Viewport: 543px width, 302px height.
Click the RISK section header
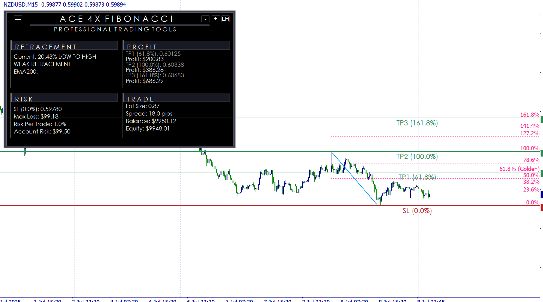pyautogui.click(x=23, y=99)
